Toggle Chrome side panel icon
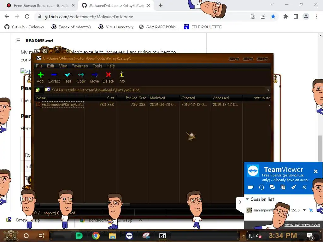The width and height of the screenshot is (323, 242). click(x=296, y=16)
